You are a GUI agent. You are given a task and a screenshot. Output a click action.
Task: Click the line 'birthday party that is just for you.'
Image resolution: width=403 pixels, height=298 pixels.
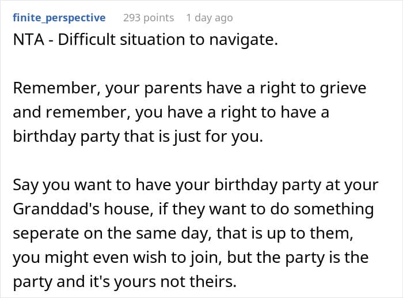point(138,137)
